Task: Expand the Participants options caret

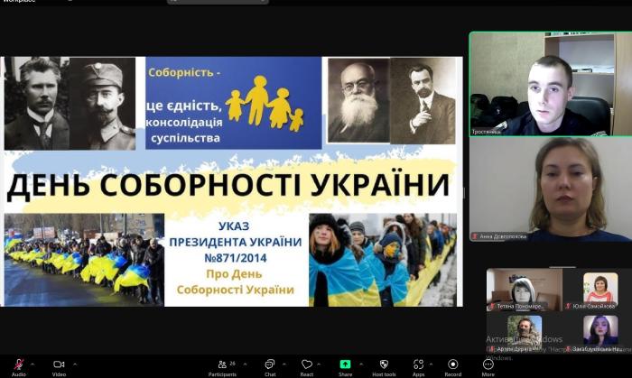Action: [247, 364]
